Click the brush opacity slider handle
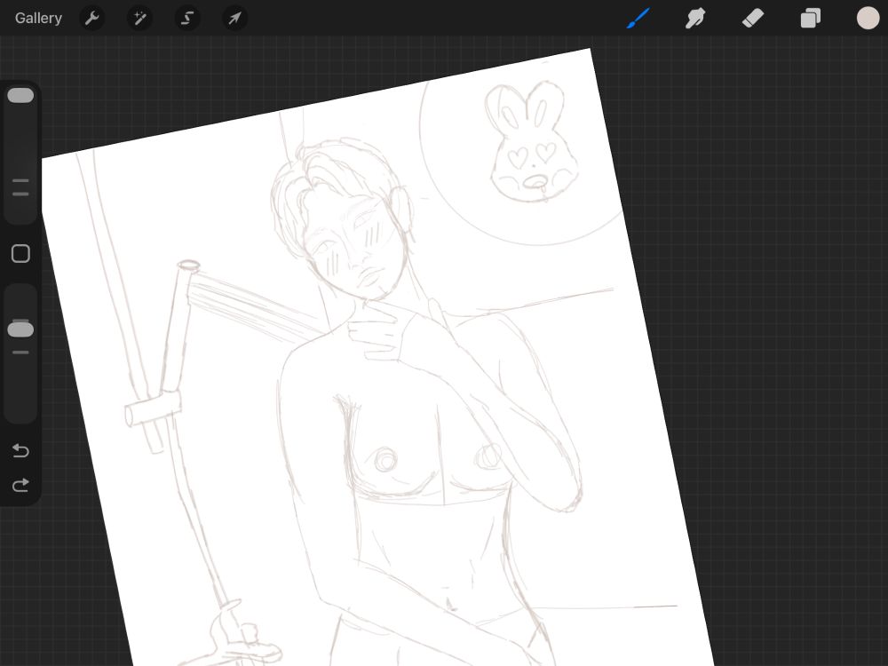888x666 pixels. [x=20, y=329]
